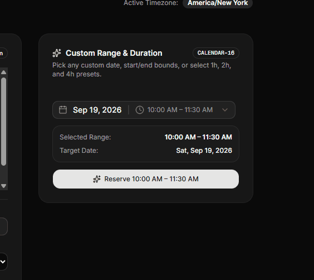Click the Active Timezone: label
The image size is (314, 280).
coord(151,3)
